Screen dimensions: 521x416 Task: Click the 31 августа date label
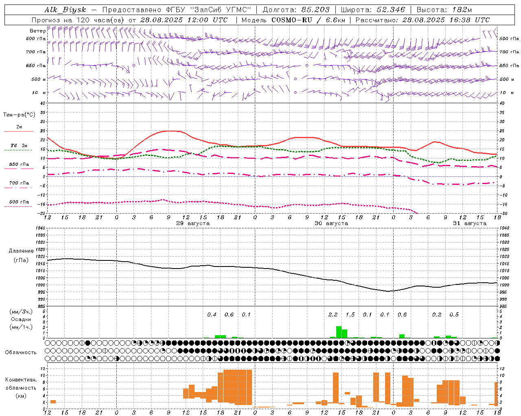click(x=470, y=223)
